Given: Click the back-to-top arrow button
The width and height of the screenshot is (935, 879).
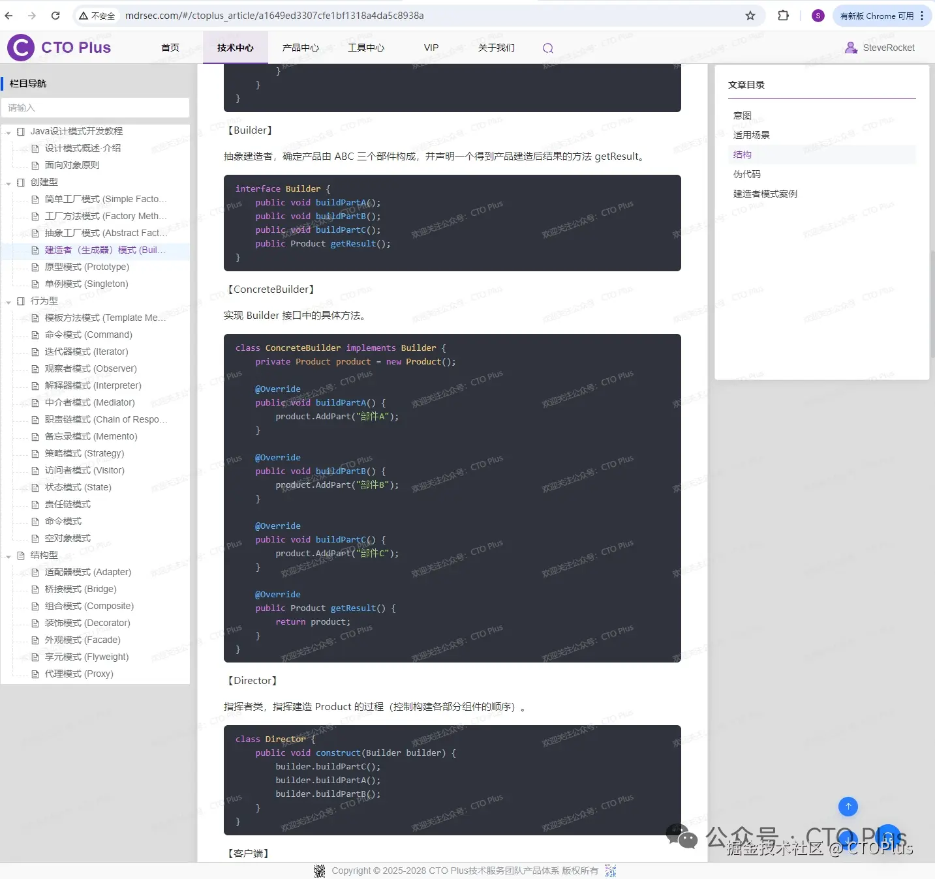Looking at the screenshot, I should click(x=848, y=807).
